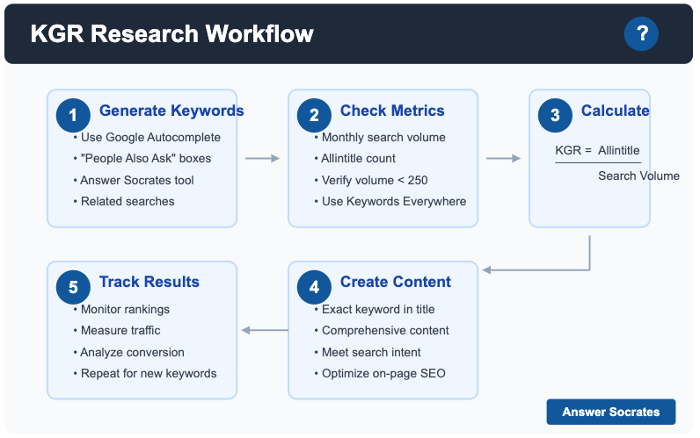Click the step 3 number circle
This screenshot has width=700, height=438.
coord(554,115)
